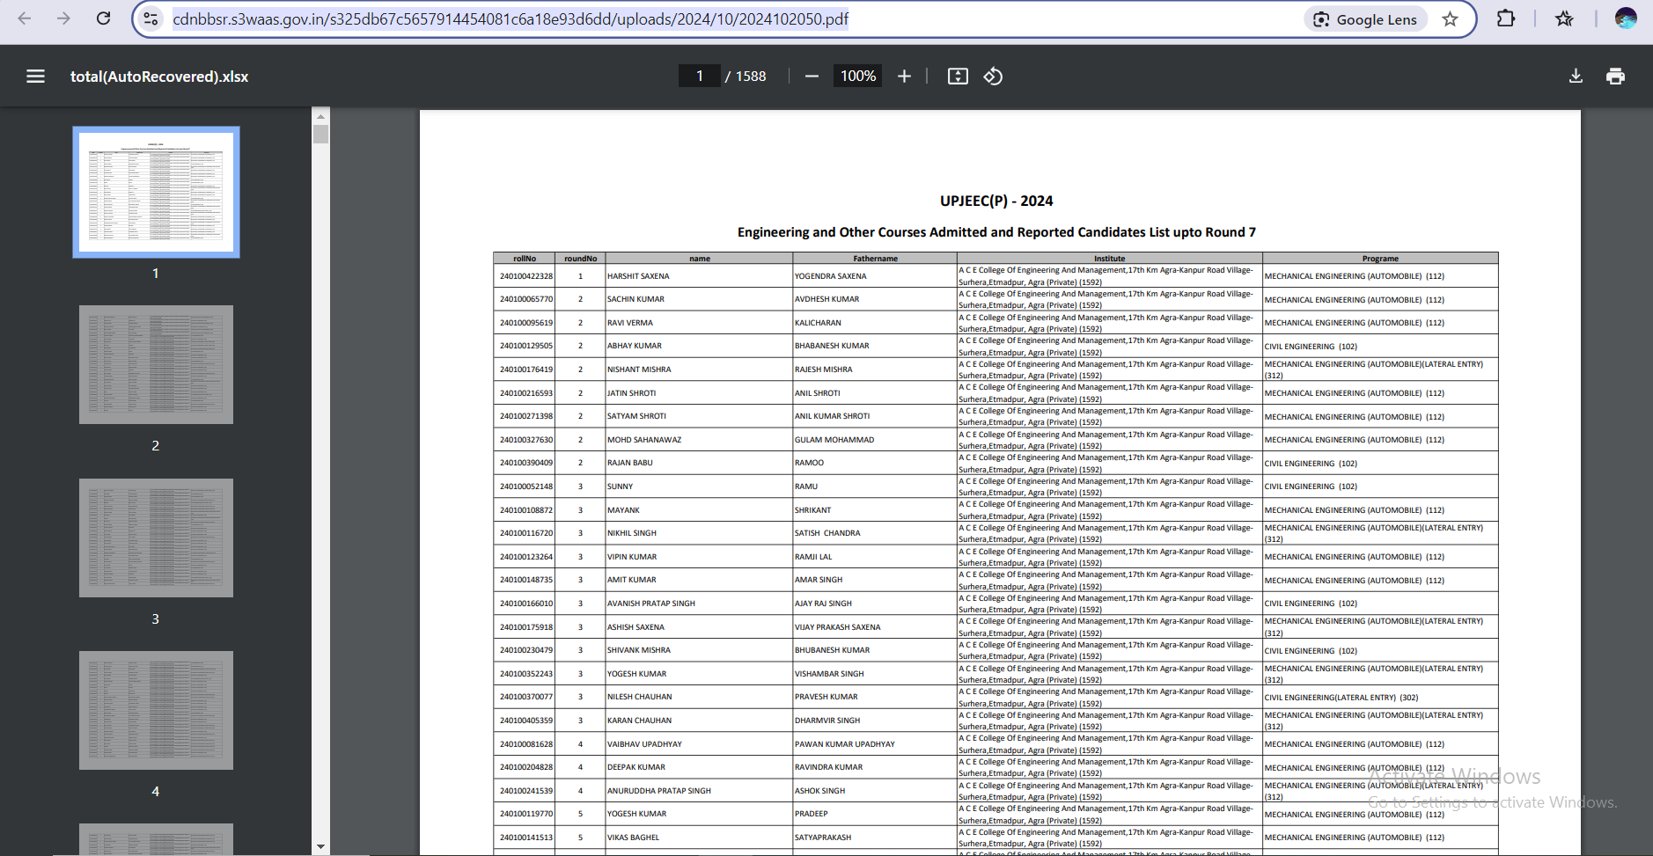Open browser extensions puzzle icon

(x=1505, y=18)
